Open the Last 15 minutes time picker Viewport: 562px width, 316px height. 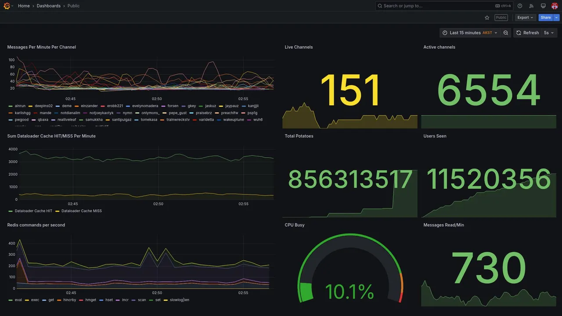coord(470,33)
